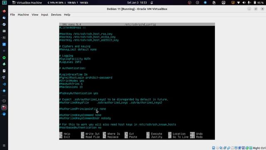Click the Go To Line shortcut in nano

(178, 137)
